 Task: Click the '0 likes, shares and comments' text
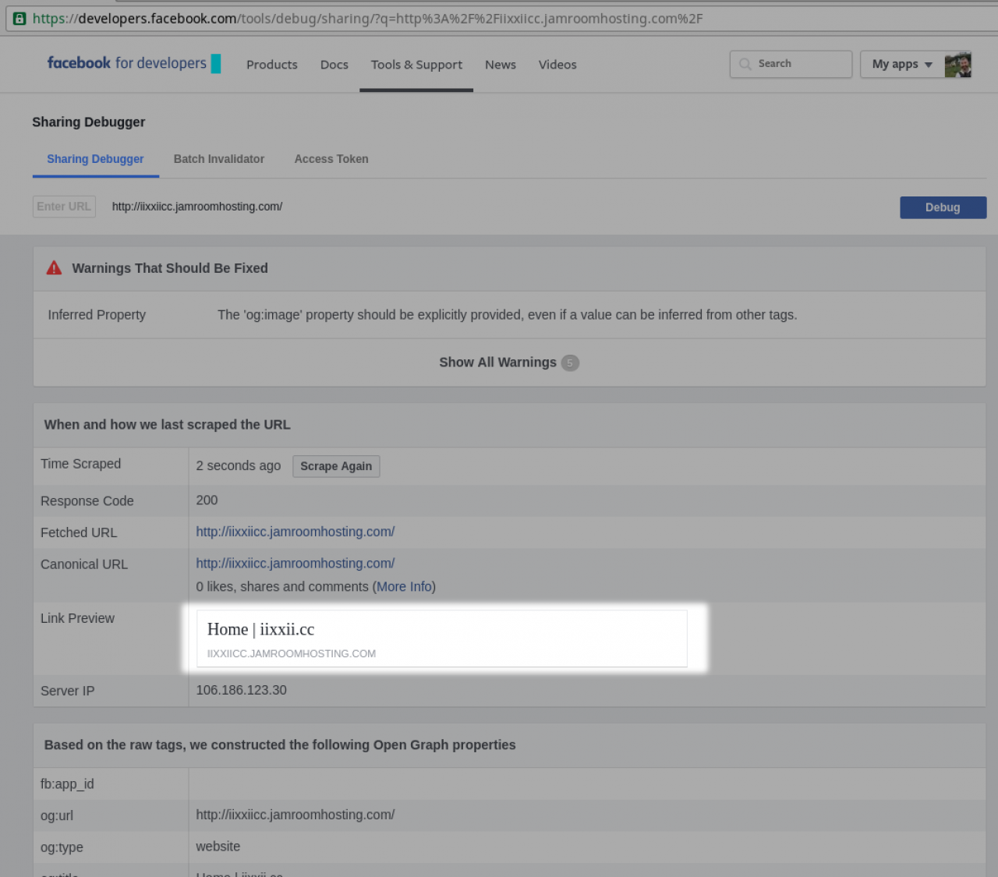pos(282,587)
